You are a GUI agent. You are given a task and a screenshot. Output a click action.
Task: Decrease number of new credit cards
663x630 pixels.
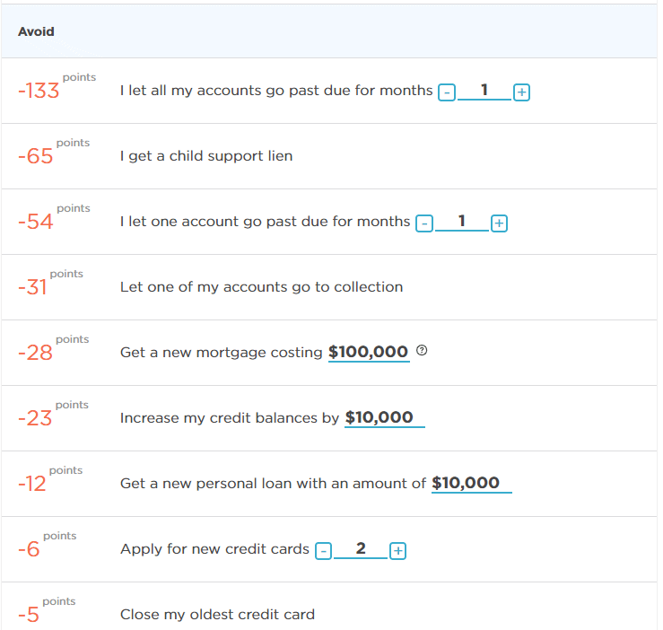324,551
